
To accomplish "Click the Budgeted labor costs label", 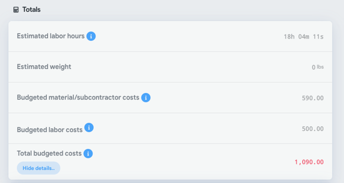I will (50, 129).
